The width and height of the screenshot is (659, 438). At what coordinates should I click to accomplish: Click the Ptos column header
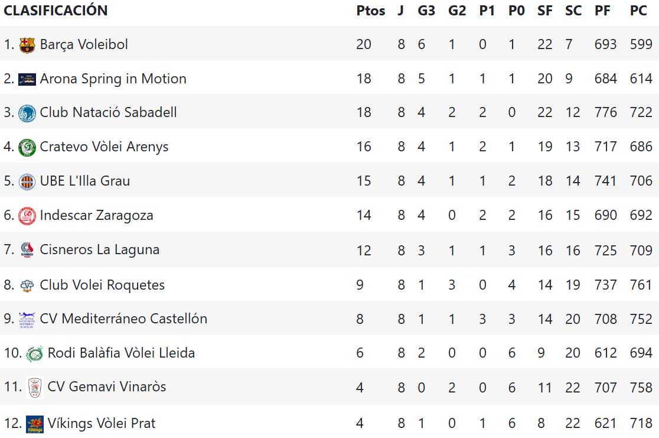click(370, 11)
